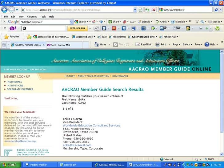The width and height of the screenshot is (224, 168).
Task: Click the mail envelope icon on Yahoo toolbar
Action: tap(163, 28)
